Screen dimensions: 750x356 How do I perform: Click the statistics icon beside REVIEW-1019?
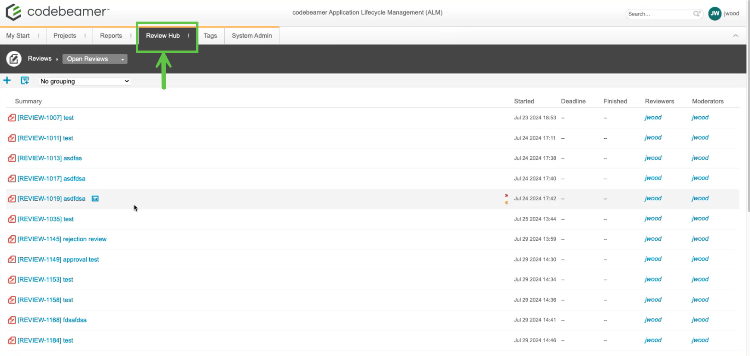[x=95, y=199]
